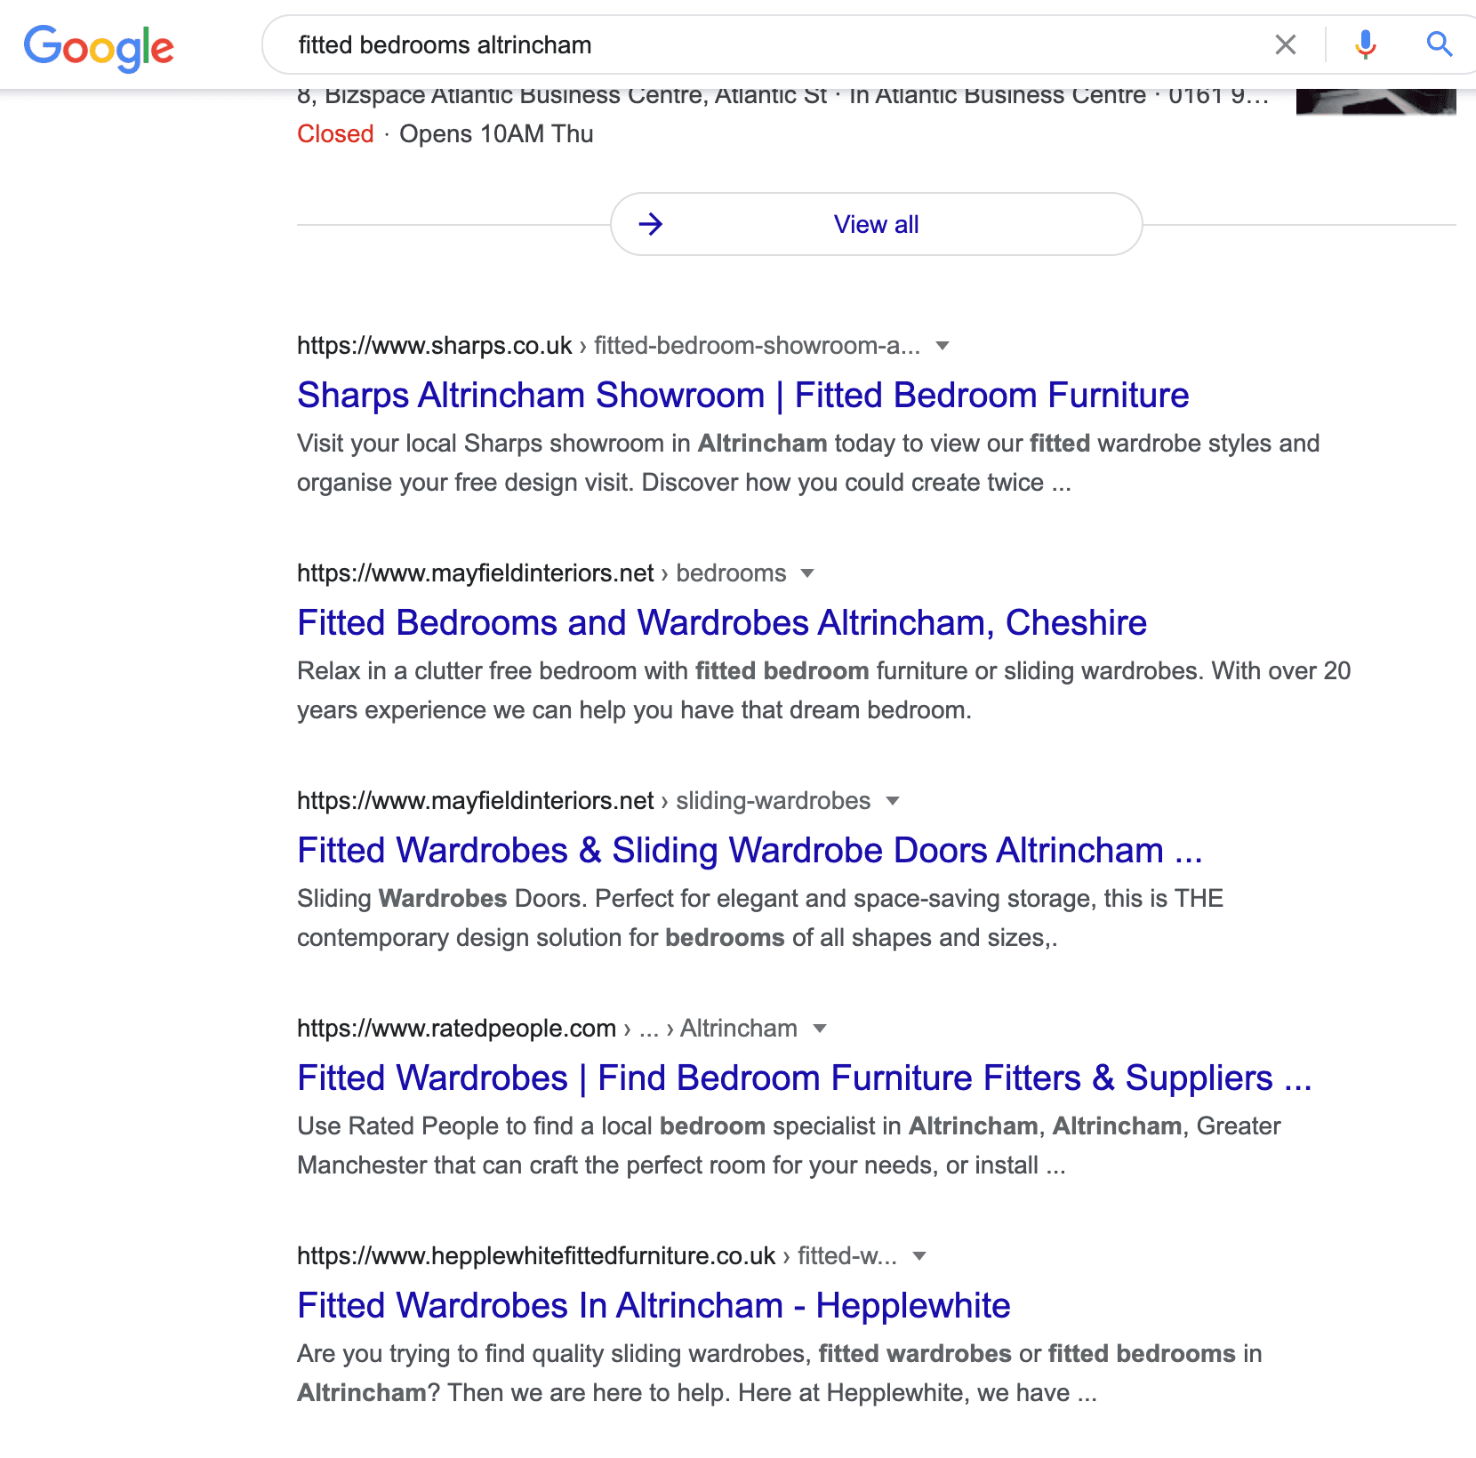
Task: Open Fitted Bedrooms and Wardrobes Altrincham, Cheshire link
Action: click(722, 623)
